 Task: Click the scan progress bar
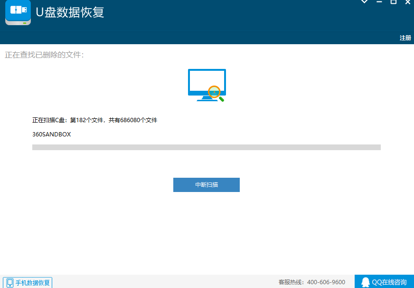206,147
